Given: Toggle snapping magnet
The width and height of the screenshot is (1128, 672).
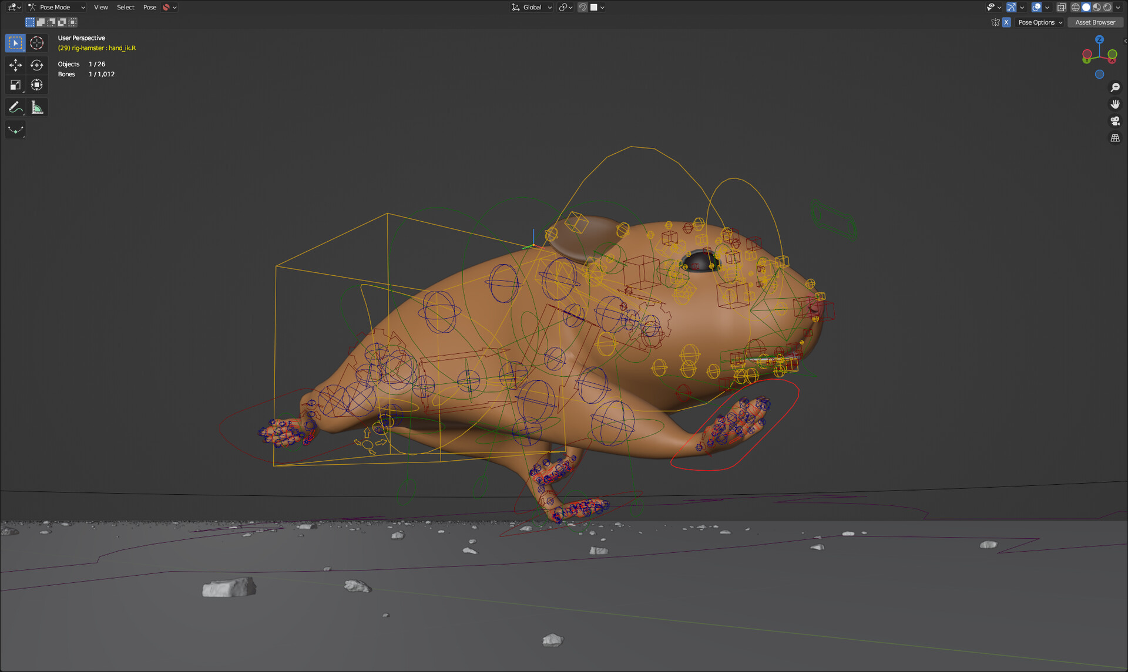Looking at the screenshot, I should click(x=582, y=8).
